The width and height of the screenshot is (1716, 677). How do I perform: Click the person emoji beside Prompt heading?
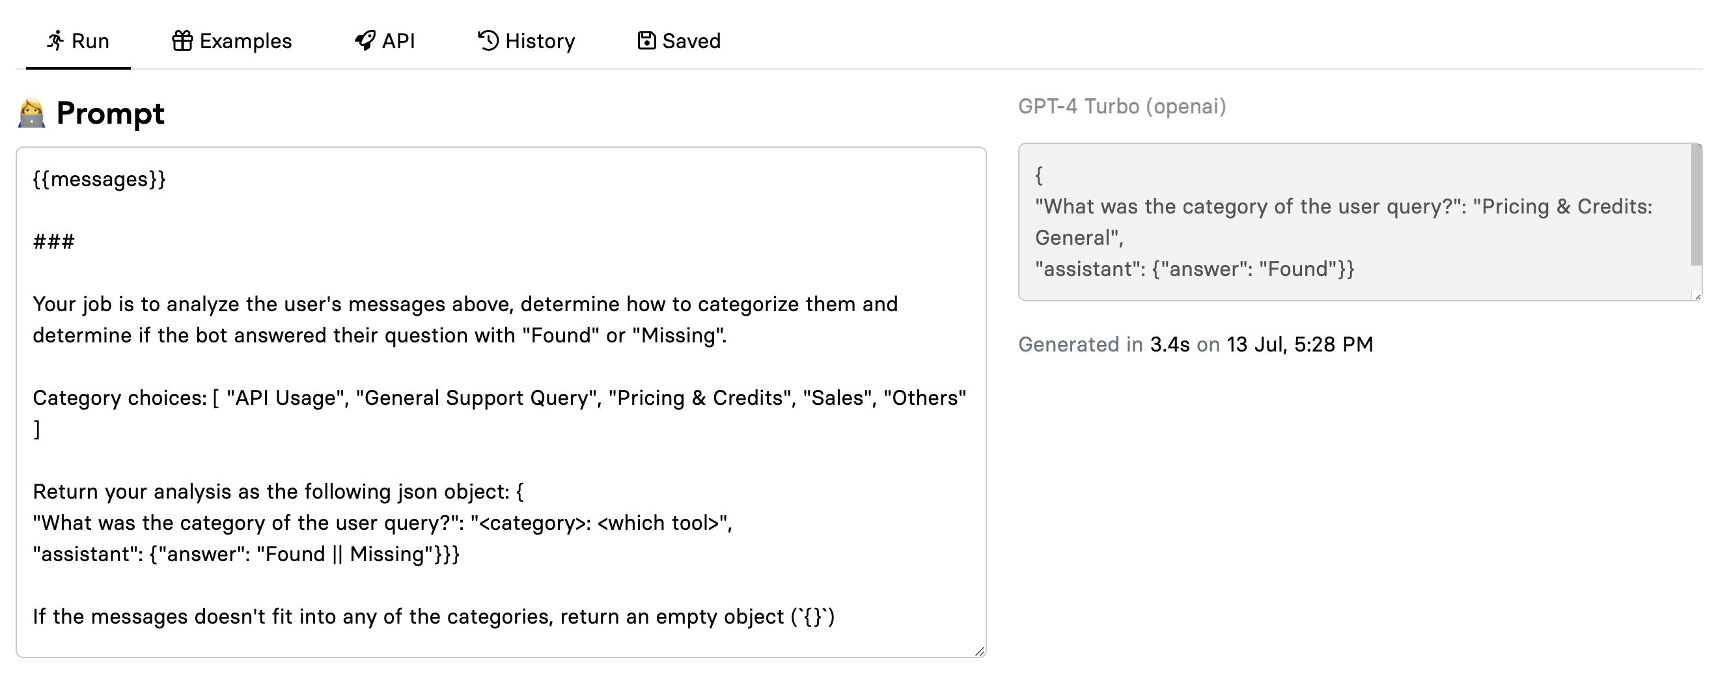[31, 113]
